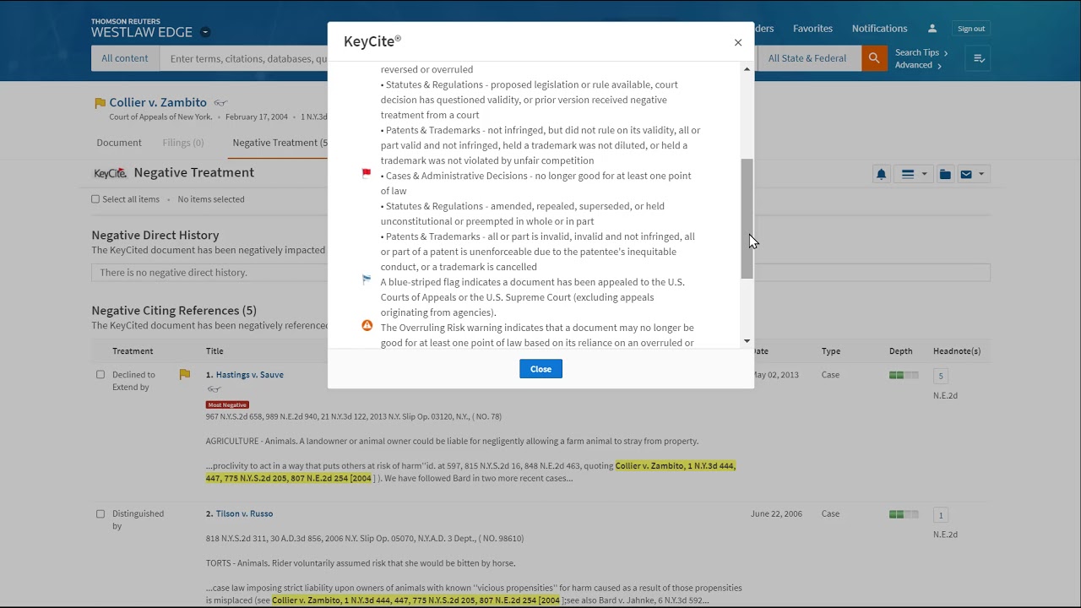
Task: Click the save to folder icon
Action: coord(945,174)
